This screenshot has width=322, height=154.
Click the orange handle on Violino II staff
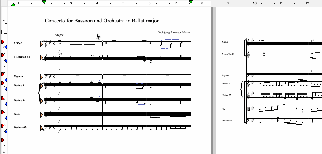pyautogui.click(x=42, y=100)
